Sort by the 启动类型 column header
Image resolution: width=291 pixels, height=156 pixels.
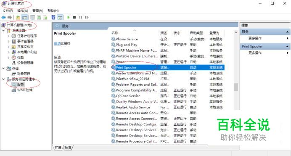[196, 33]
